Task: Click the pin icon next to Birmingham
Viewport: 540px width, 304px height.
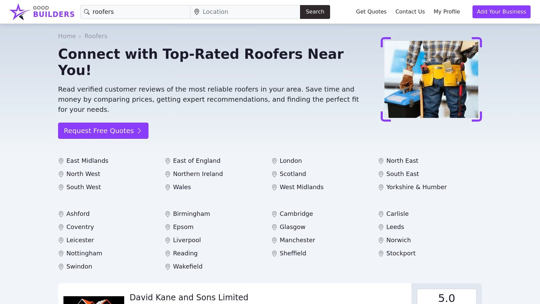Action: (168, 214)
